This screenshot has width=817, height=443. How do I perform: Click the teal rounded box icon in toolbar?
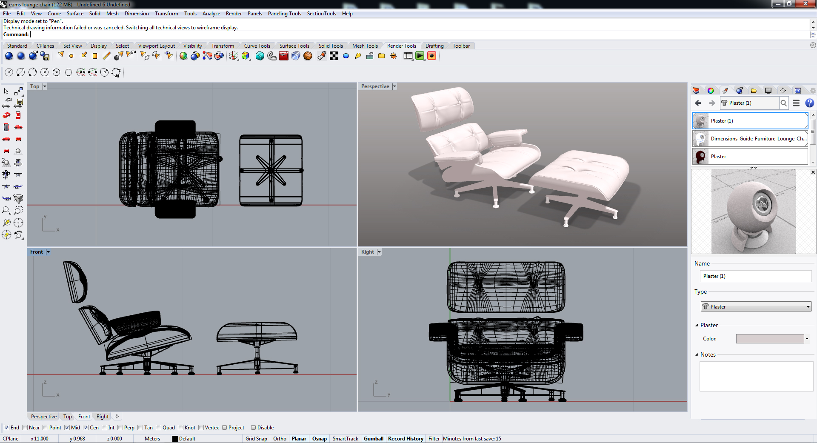pos(260,56)
